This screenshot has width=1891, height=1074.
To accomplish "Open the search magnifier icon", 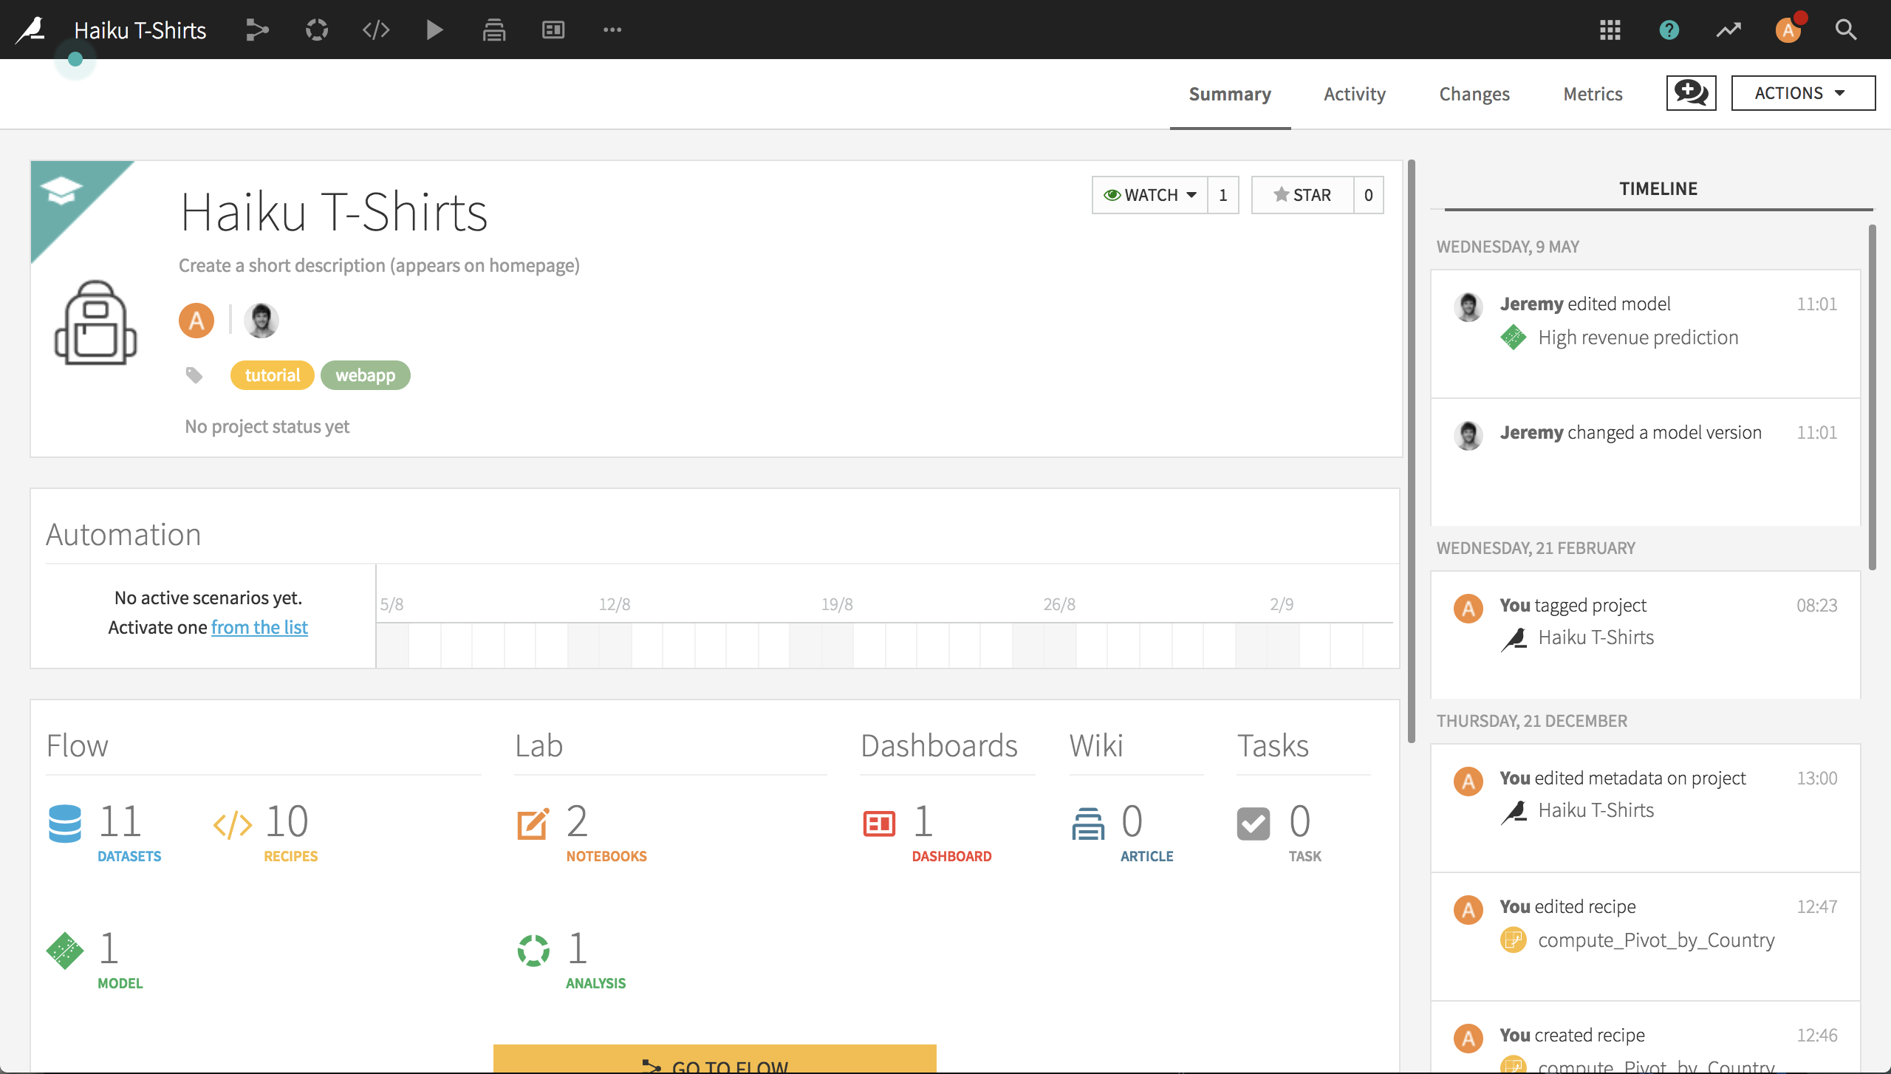I will pyautogui.click(x=1846, y=30).
